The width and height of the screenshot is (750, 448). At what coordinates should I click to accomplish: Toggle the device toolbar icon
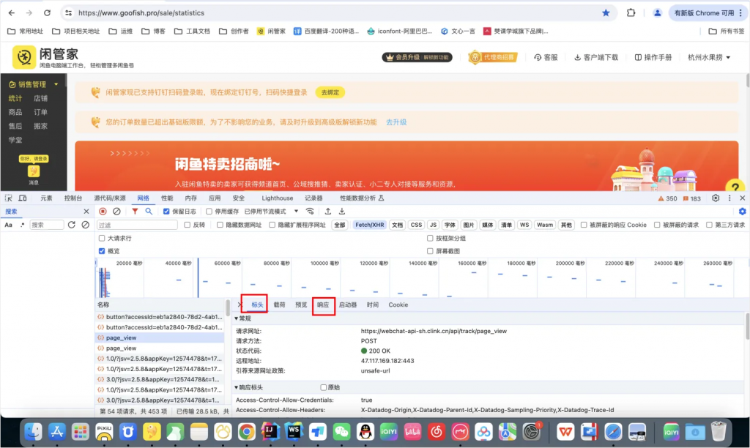tap(23, 198)
